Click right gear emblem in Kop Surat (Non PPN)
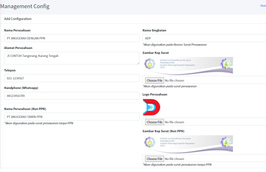 pyautogui.click(x=227, y=143)
